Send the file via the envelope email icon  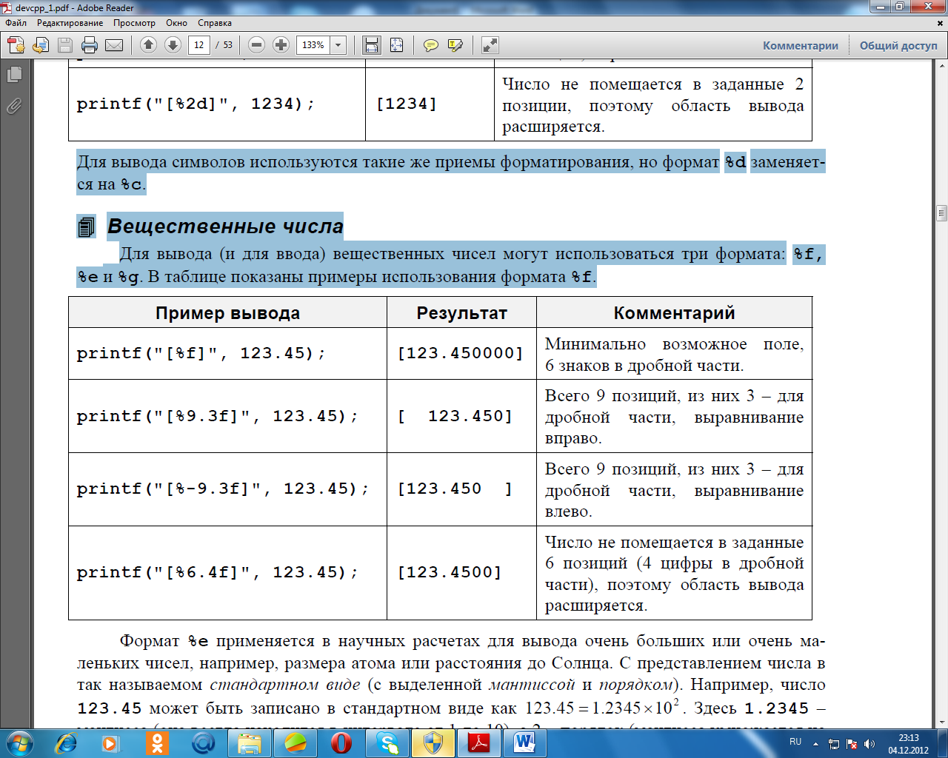[114, 45]
